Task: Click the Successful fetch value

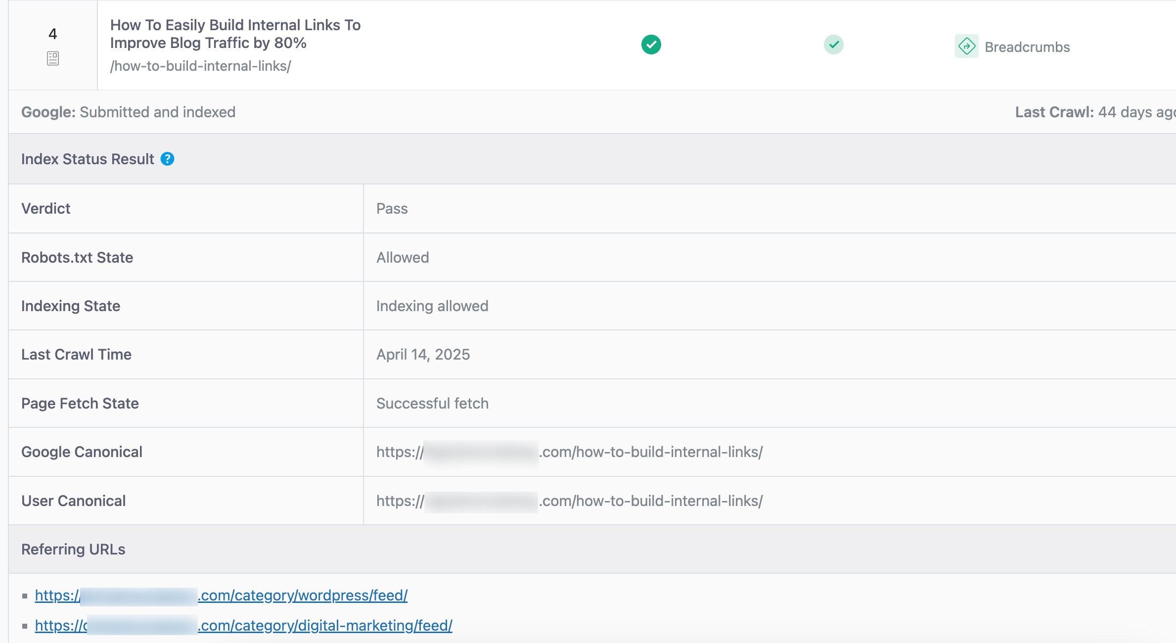Action: (x=432, y=403)
